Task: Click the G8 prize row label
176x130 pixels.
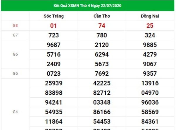Action: (15, 25)
